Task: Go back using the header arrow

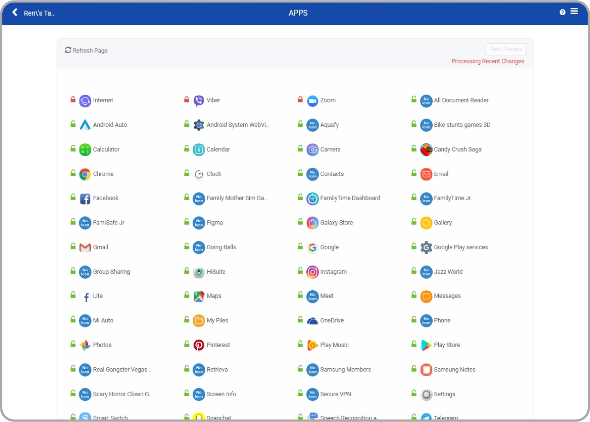Action: (x=15, y=12)
